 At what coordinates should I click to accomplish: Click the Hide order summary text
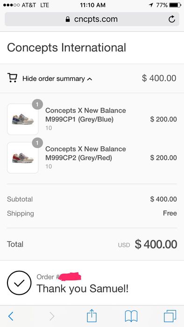click(x=54, y=78)
